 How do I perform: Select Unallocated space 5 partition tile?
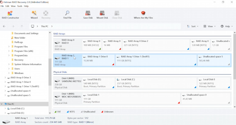tap(214, 60)
